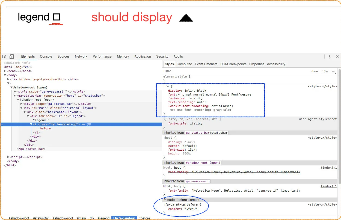
Task: Expand the script element node
Action: pos(8,157)
